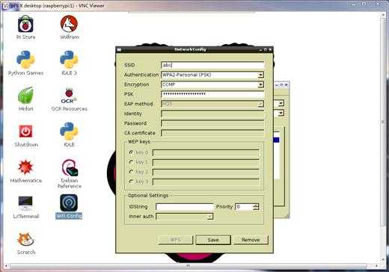
Task: Open the WiFi Config desktop icon
Action: tap(69, 207)
